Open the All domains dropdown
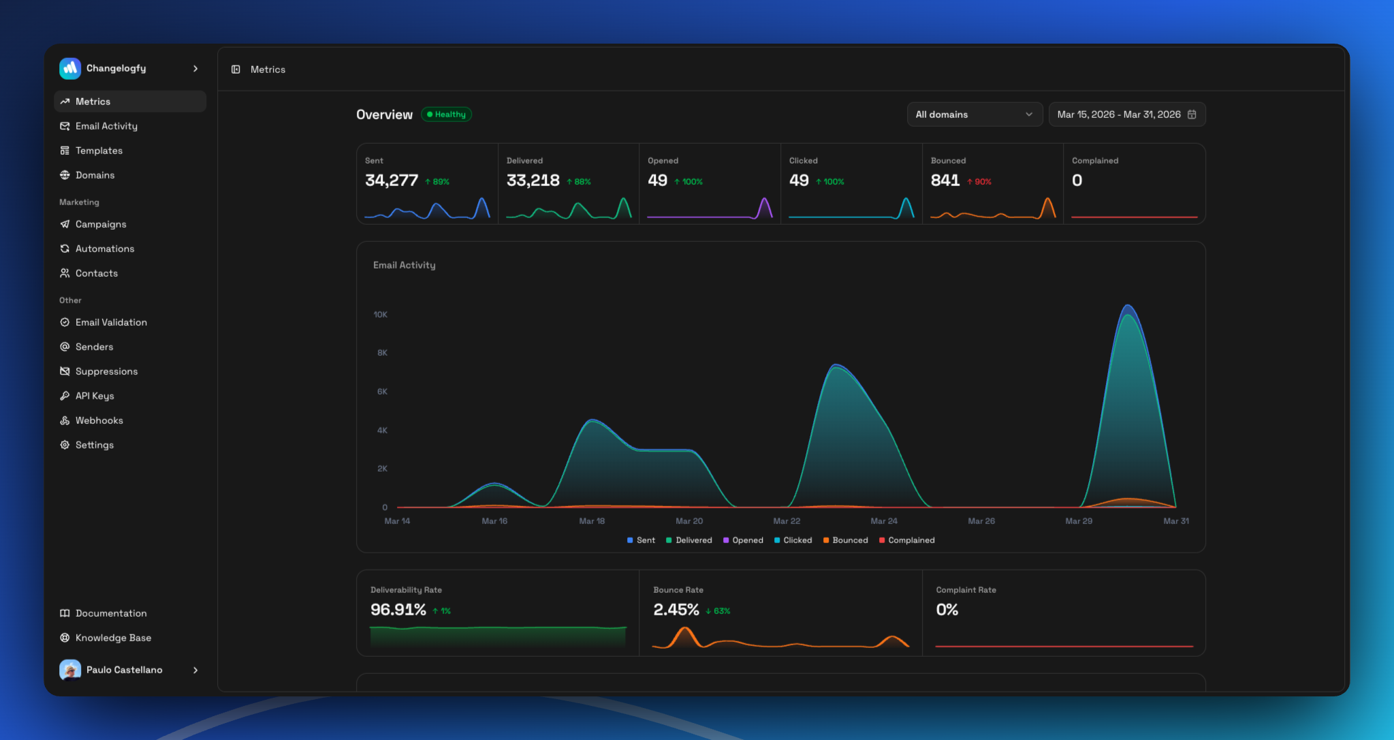Image resolution: width=1394 pixels, height=740 pixels. 974,114
